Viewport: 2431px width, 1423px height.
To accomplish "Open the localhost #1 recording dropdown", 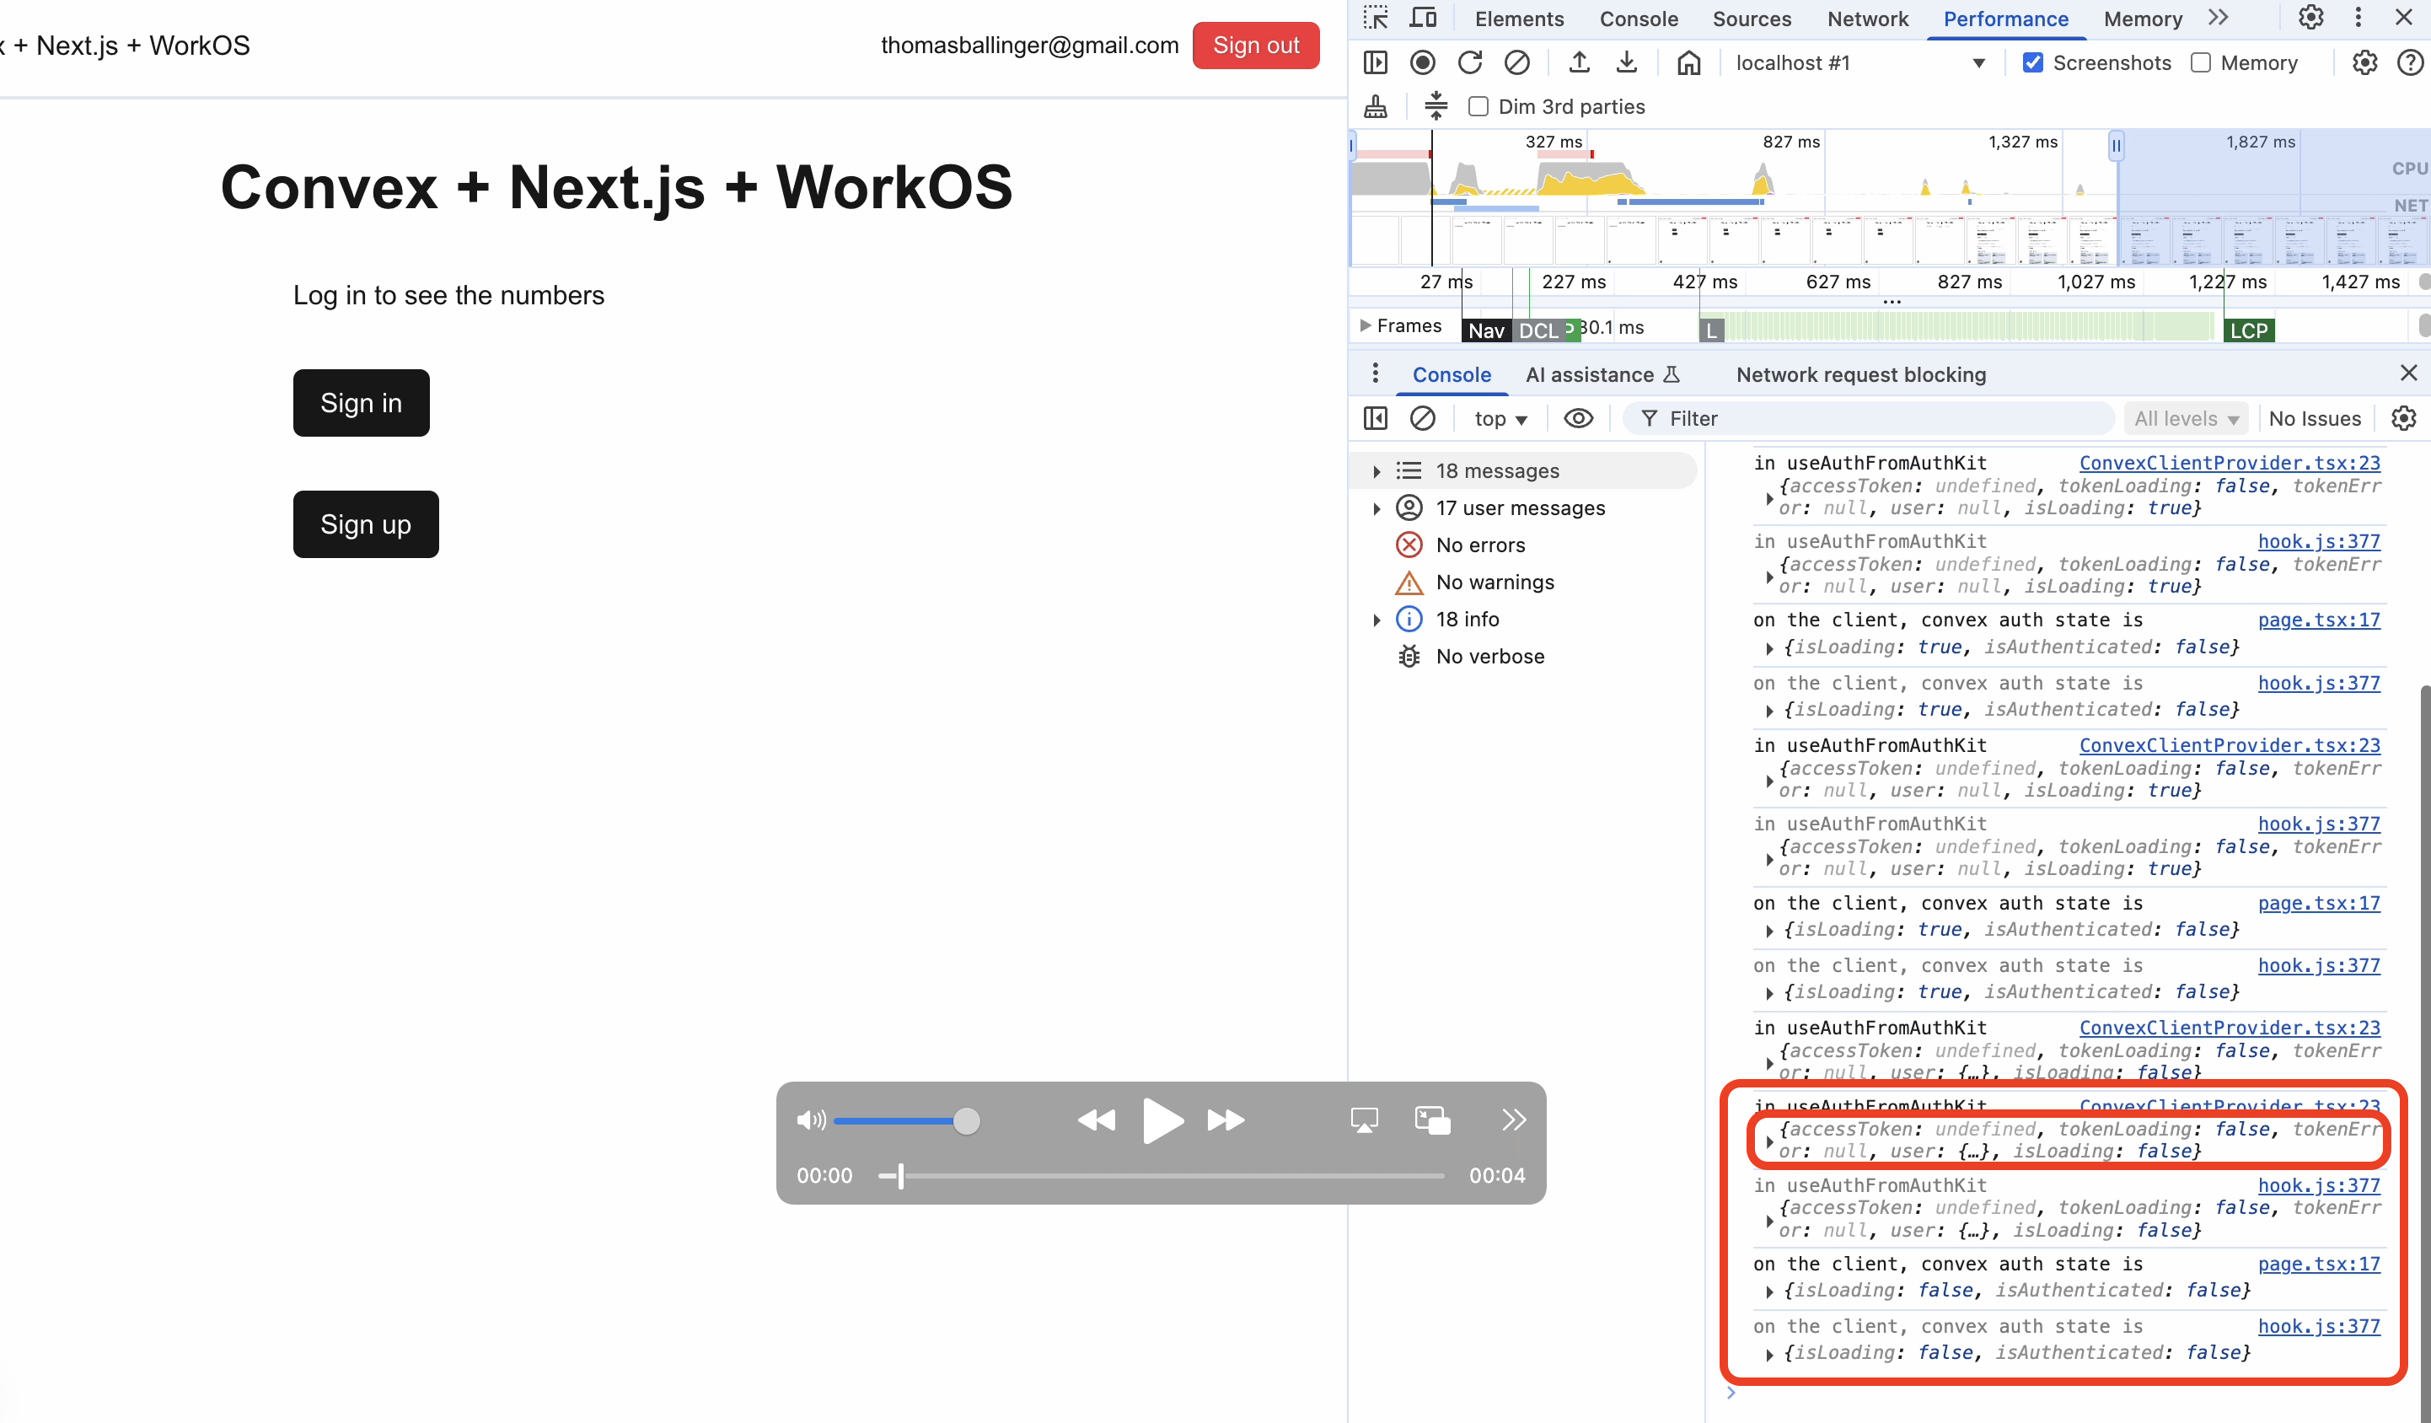I will pyautogui.click(x=1859, y=62).
